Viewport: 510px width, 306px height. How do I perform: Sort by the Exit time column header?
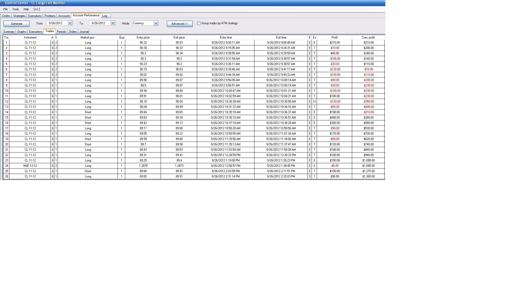tap(281, 37)
